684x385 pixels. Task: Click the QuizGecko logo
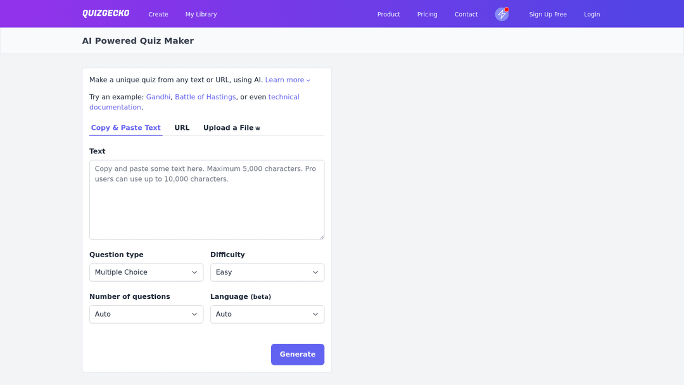(106, 13)
